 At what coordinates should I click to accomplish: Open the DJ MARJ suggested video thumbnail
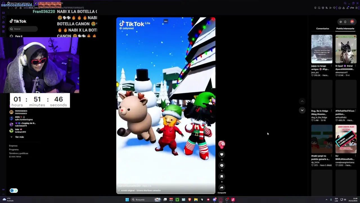click(x=346, y=139)
